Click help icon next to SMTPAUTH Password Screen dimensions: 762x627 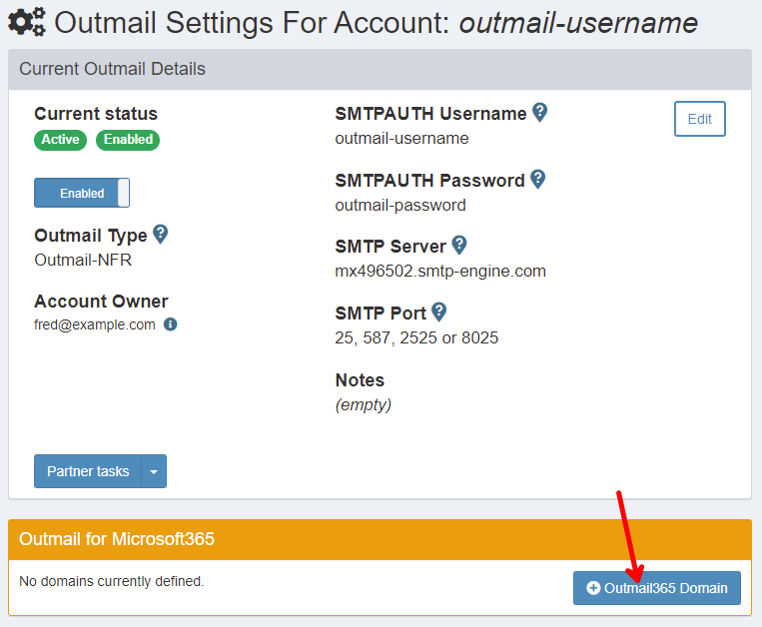(x=537, y=180)
